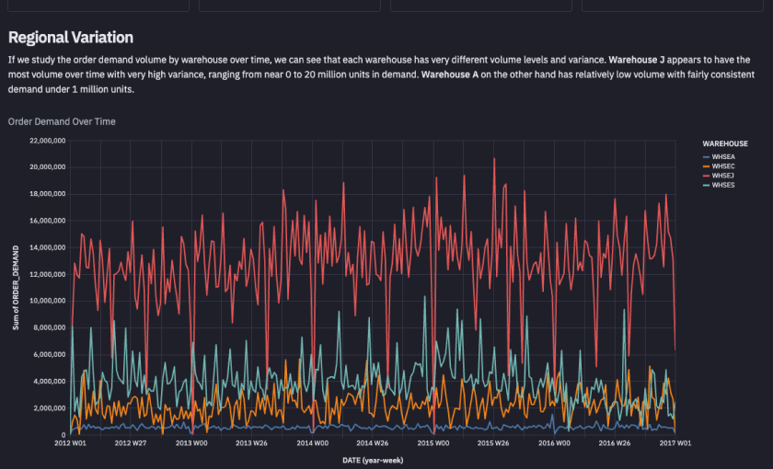Viewport: 773px width, 469px height.
Task: Click the WHSEC orange legend swatch
Action: tap(706, 166)
